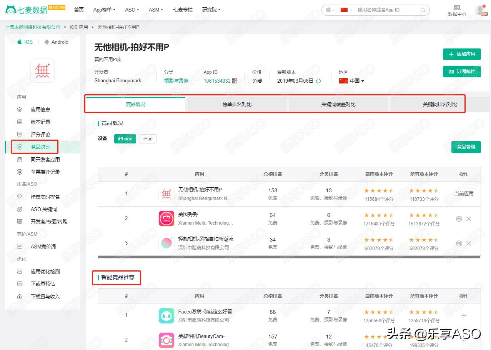Select the 榜单实时排名 sidebar icon
This screenshot has width=491, height=350.
[20, 197]
